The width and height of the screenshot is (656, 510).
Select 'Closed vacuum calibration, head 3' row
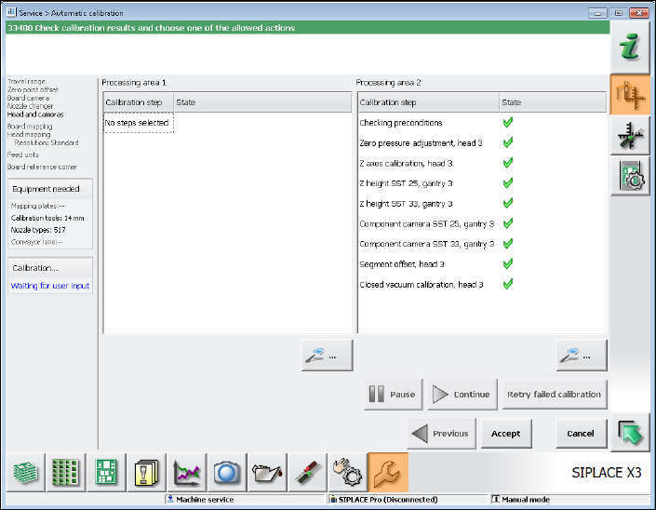[x=482, y=285]
